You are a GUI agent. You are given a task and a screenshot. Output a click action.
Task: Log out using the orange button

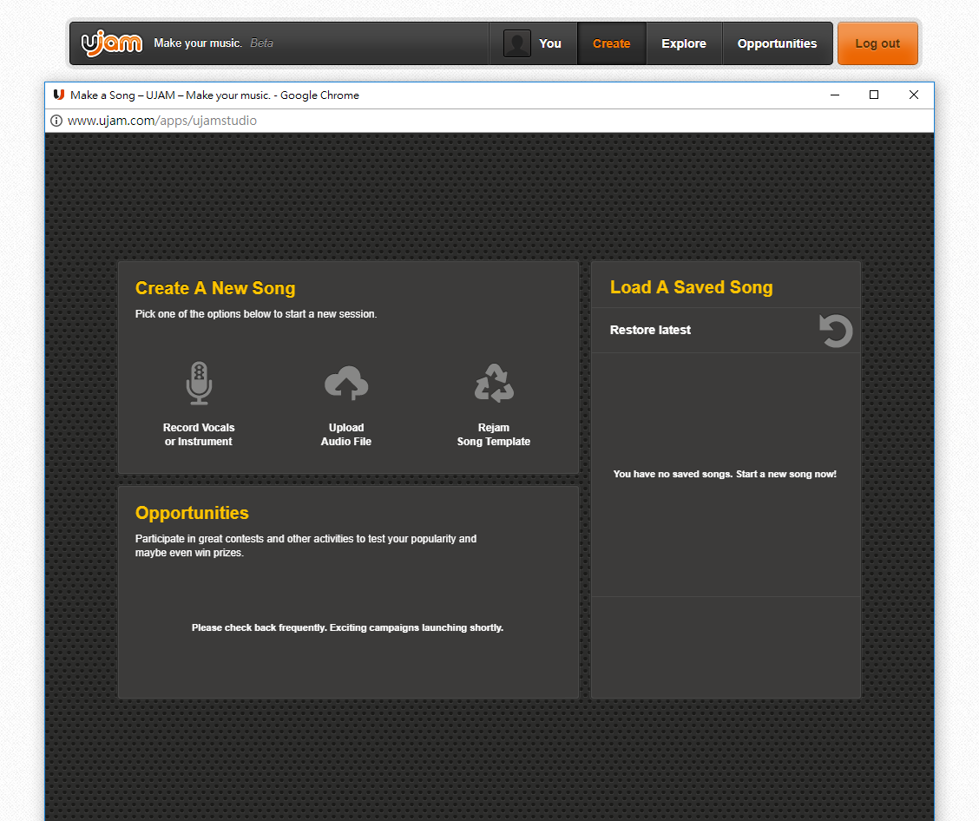[x=877, y=43]
